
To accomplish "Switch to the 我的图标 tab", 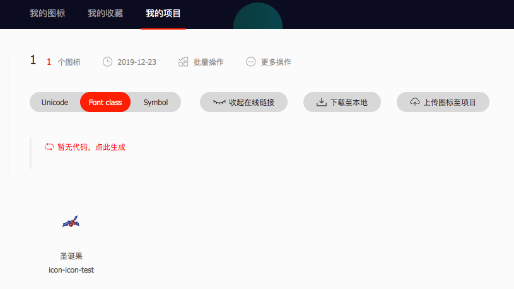I will (47, 13).
